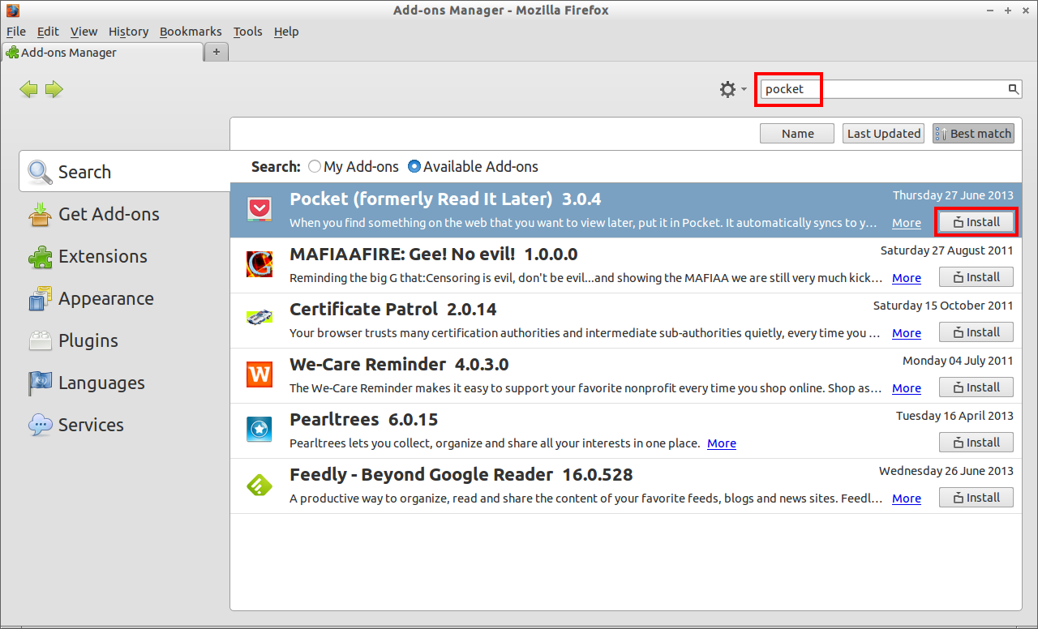The height and width of the screenshot is (629, 1038).
Task: Open the Services category
Action: tap(125, 425)
